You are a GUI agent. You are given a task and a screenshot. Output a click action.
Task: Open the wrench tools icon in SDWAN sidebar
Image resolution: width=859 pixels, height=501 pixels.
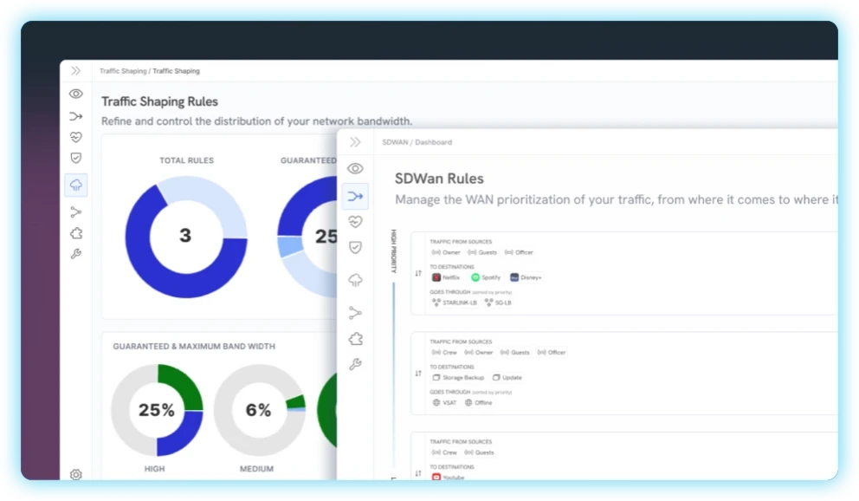pos(355,364)
